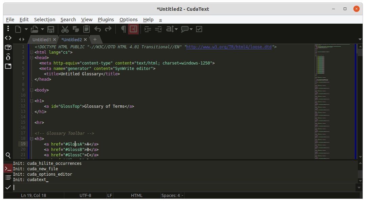
Task: Click the Unindent lines icon
Action: [x=158, y=29]
